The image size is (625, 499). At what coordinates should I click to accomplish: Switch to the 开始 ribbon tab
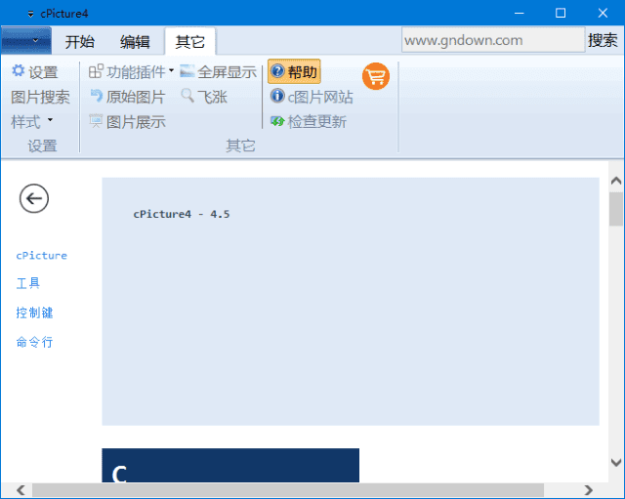click(80, 41)
